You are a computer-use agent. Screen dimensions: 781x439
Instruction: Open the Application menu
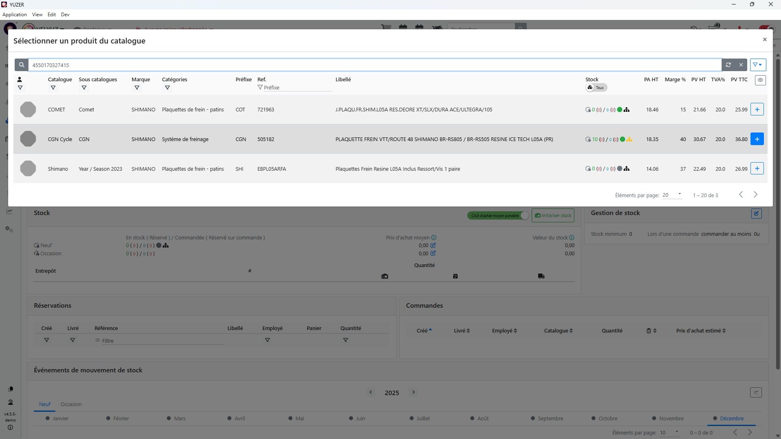[15, 15]
